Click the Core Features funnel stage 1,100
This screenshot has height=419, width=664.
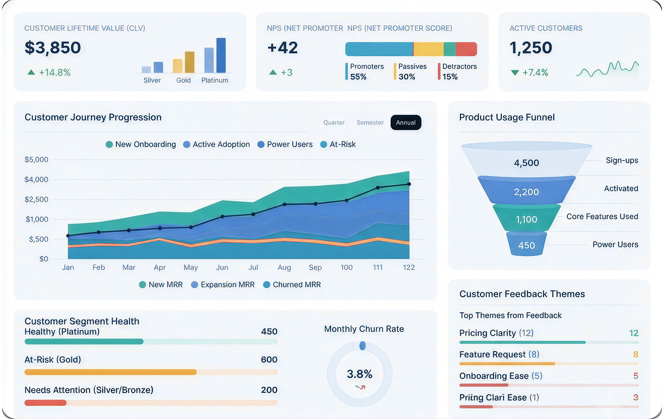[526, 219]
